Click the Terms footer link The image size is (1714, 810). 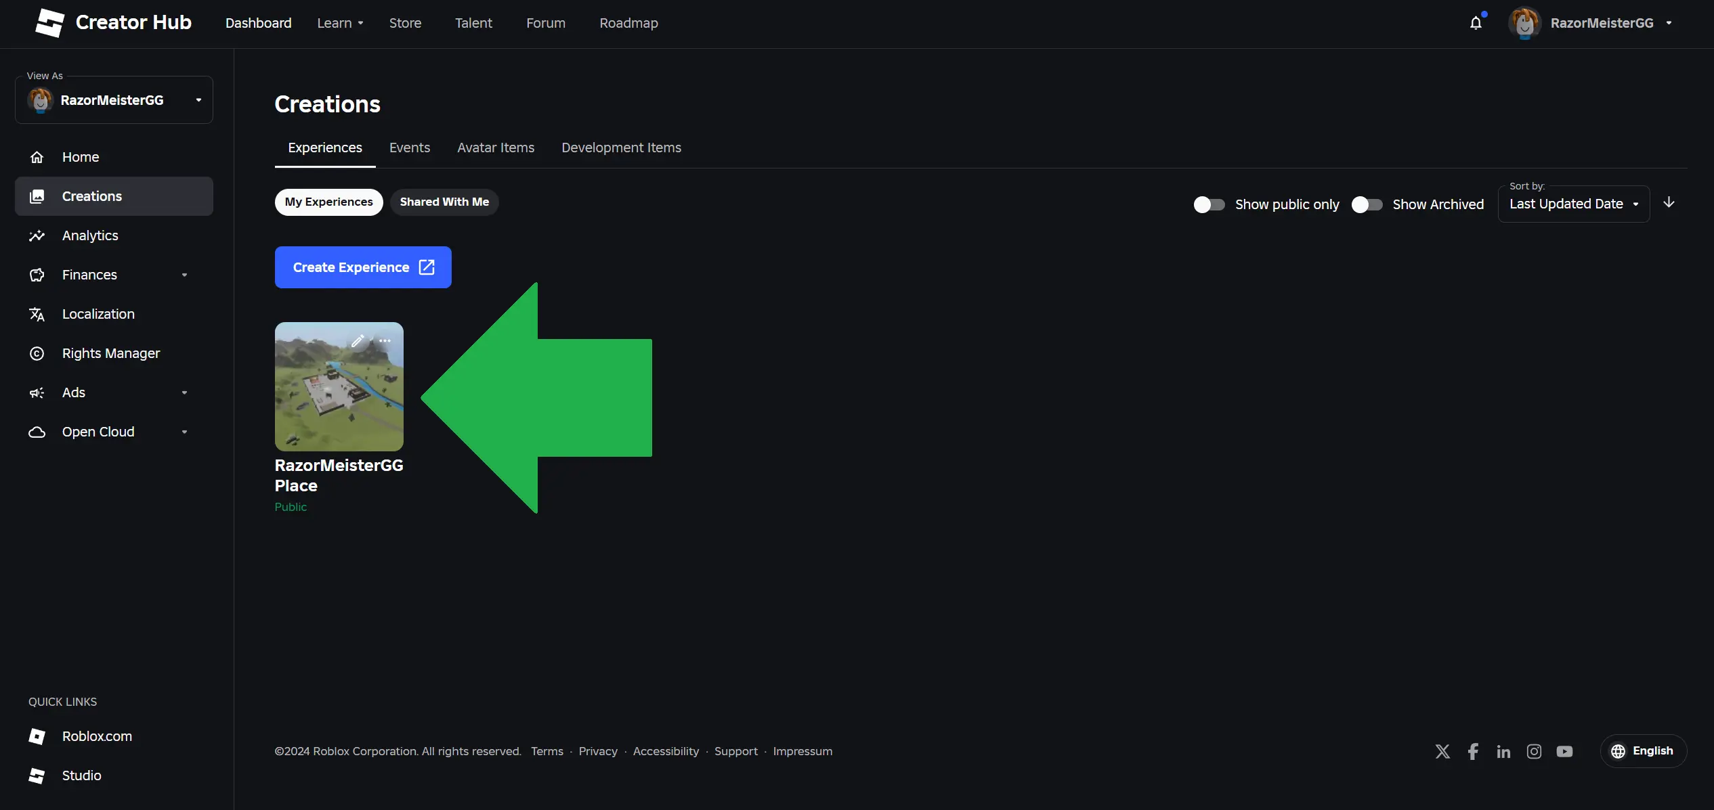point(547,751)
